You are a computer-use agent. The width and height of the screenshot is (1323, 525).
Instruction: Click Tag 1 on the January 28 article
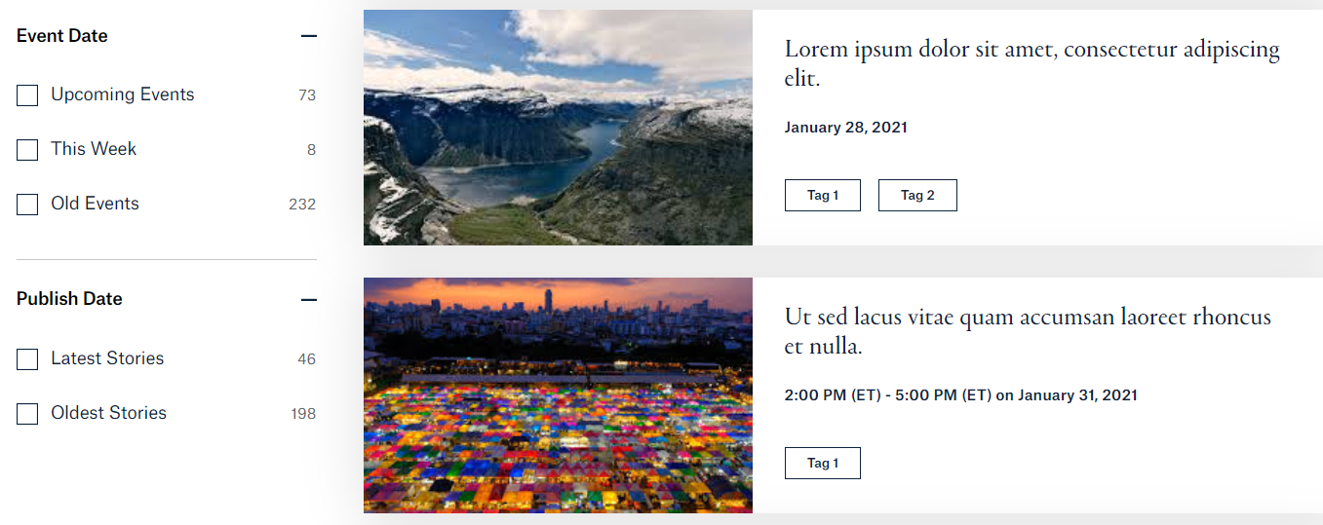coord(822,195)
